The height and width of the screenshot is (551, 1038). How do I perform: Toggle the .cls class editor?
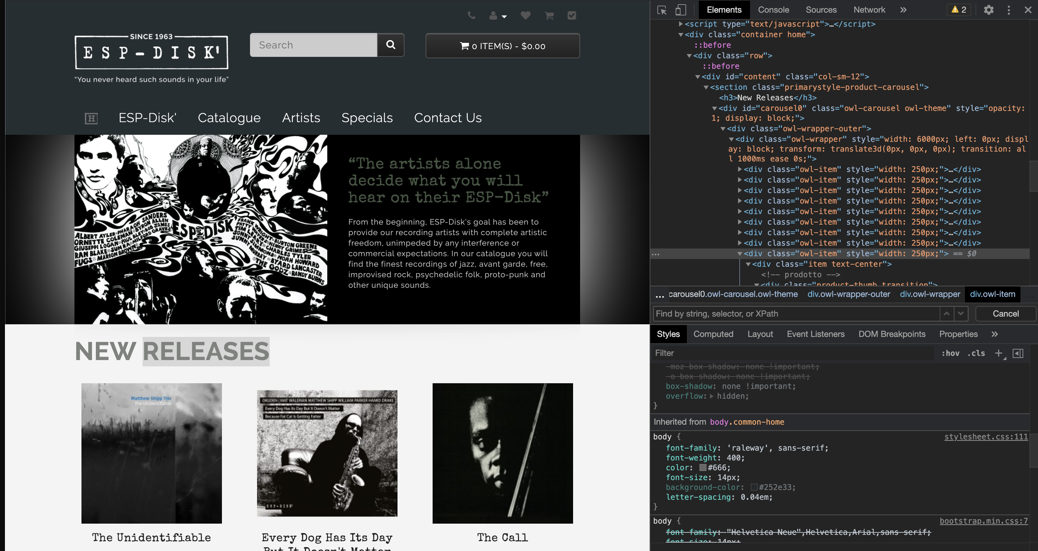click(976, 353)
